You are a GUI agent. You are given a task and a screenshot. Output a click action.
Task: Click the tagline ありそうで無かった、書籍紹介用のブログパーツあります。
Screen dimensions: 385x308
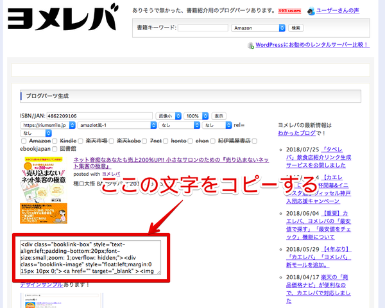[203, 10]
